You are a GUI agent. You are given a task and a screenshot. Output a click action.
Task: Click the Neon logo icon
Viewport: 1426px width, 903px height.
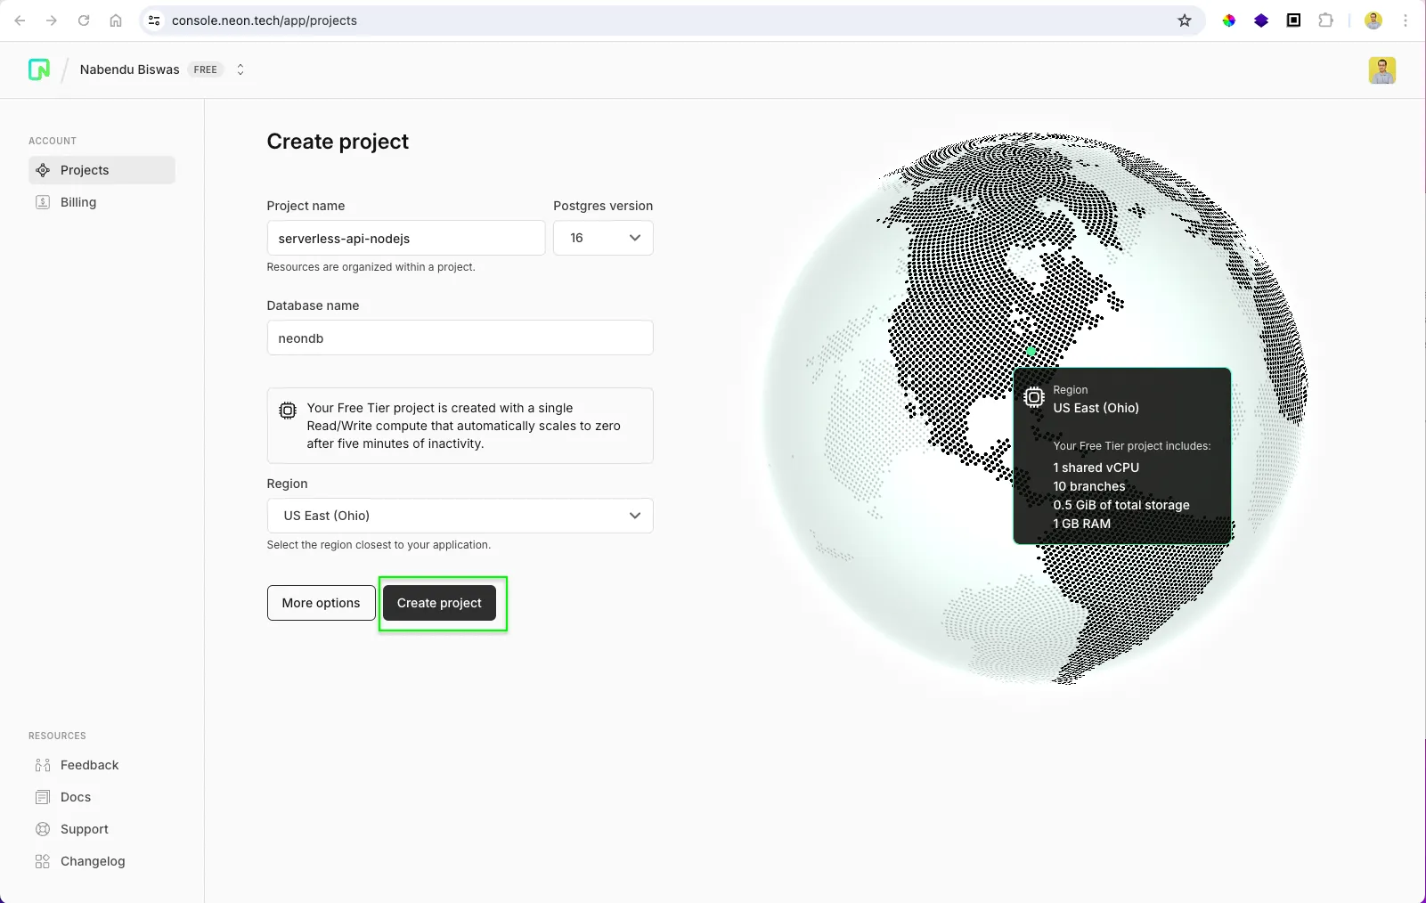[39, 69]
